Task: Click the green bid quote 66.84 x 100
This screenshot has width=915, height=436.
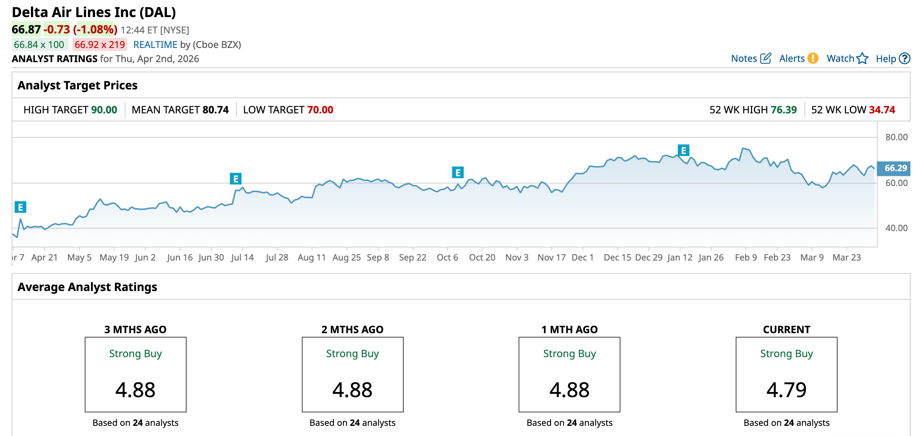Action: (x=39, y=45)
